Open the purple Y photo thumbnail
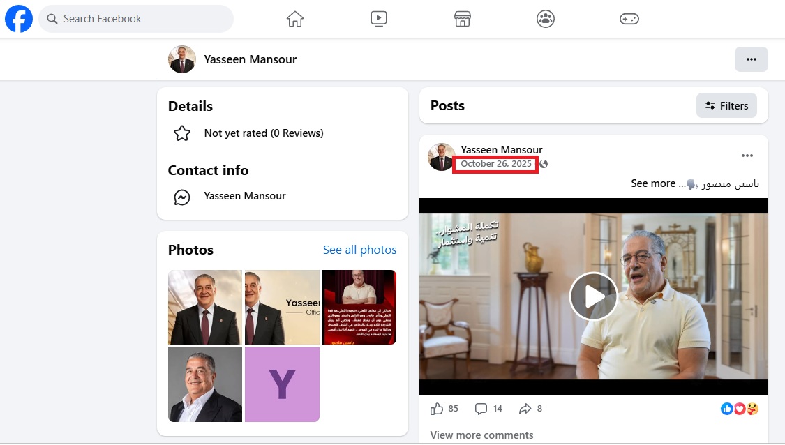Screen dimensions: 785x445 [x=282, y=384]
